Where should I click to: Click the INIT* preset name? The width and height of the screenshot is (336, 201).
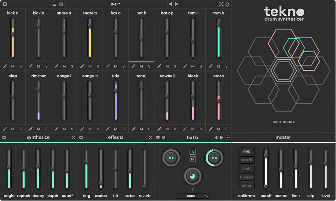(115, 4)
